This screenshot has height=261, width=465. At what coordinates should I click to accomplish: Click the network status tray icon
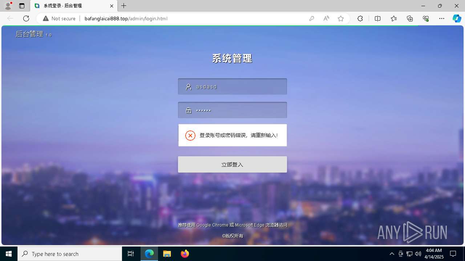tap(409, 254)
